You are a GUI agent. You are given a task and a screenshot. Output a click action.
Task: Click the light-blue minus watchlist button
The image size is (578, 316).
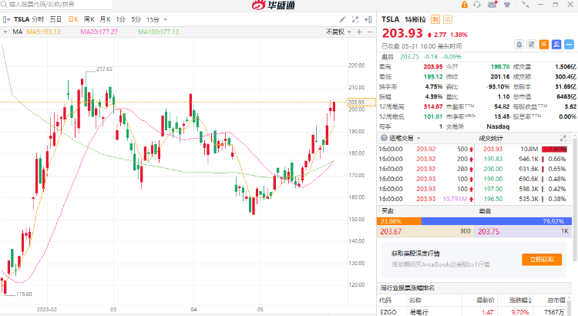tap(569, 45)
